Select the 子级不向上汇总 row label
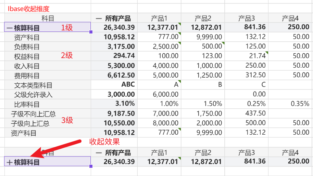313x176 pixels. 33,114
